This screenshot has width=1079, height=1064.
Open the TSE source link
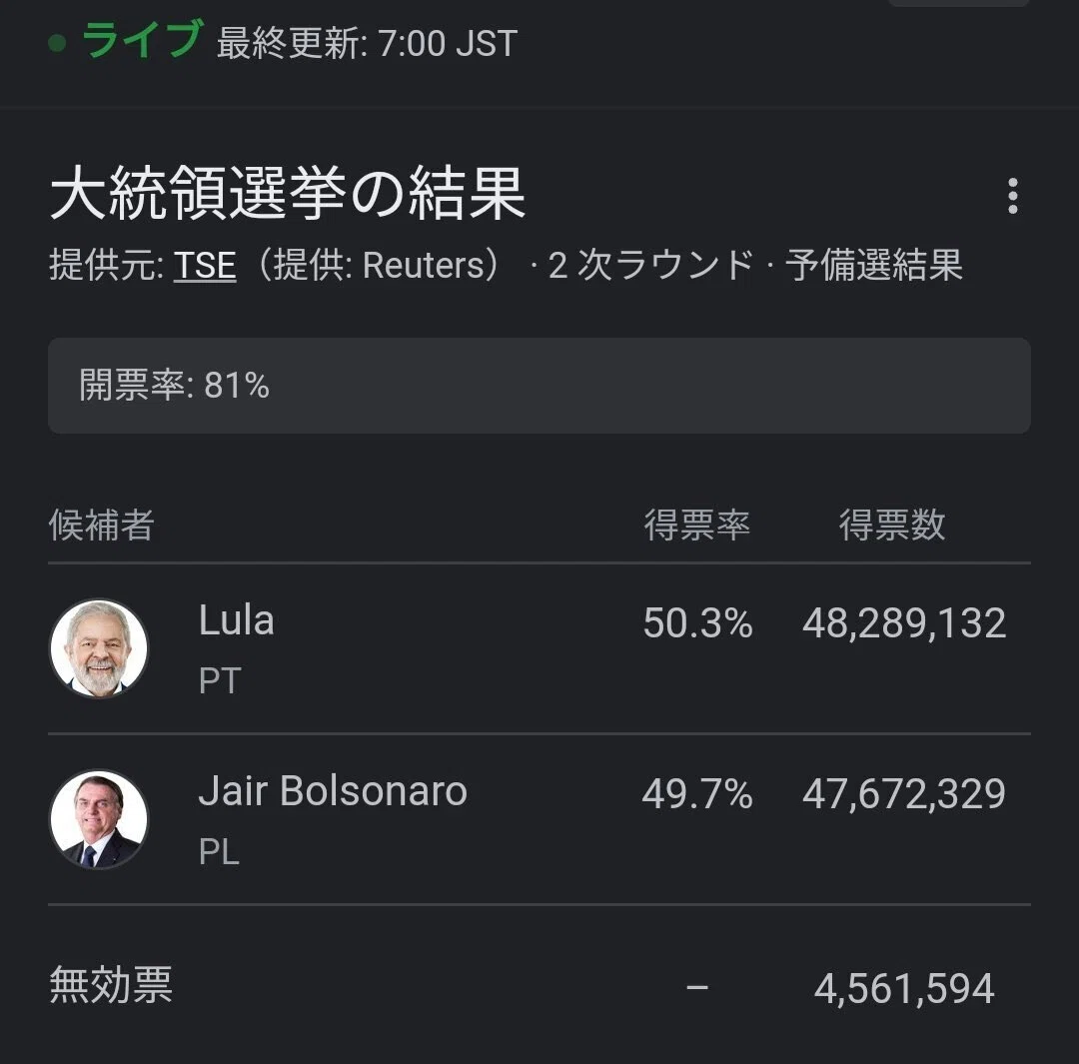[205, 266]
